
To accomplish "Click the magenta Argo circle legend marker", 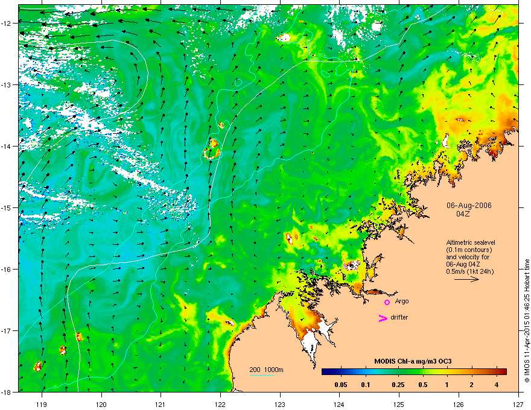I will coord(387,302).
